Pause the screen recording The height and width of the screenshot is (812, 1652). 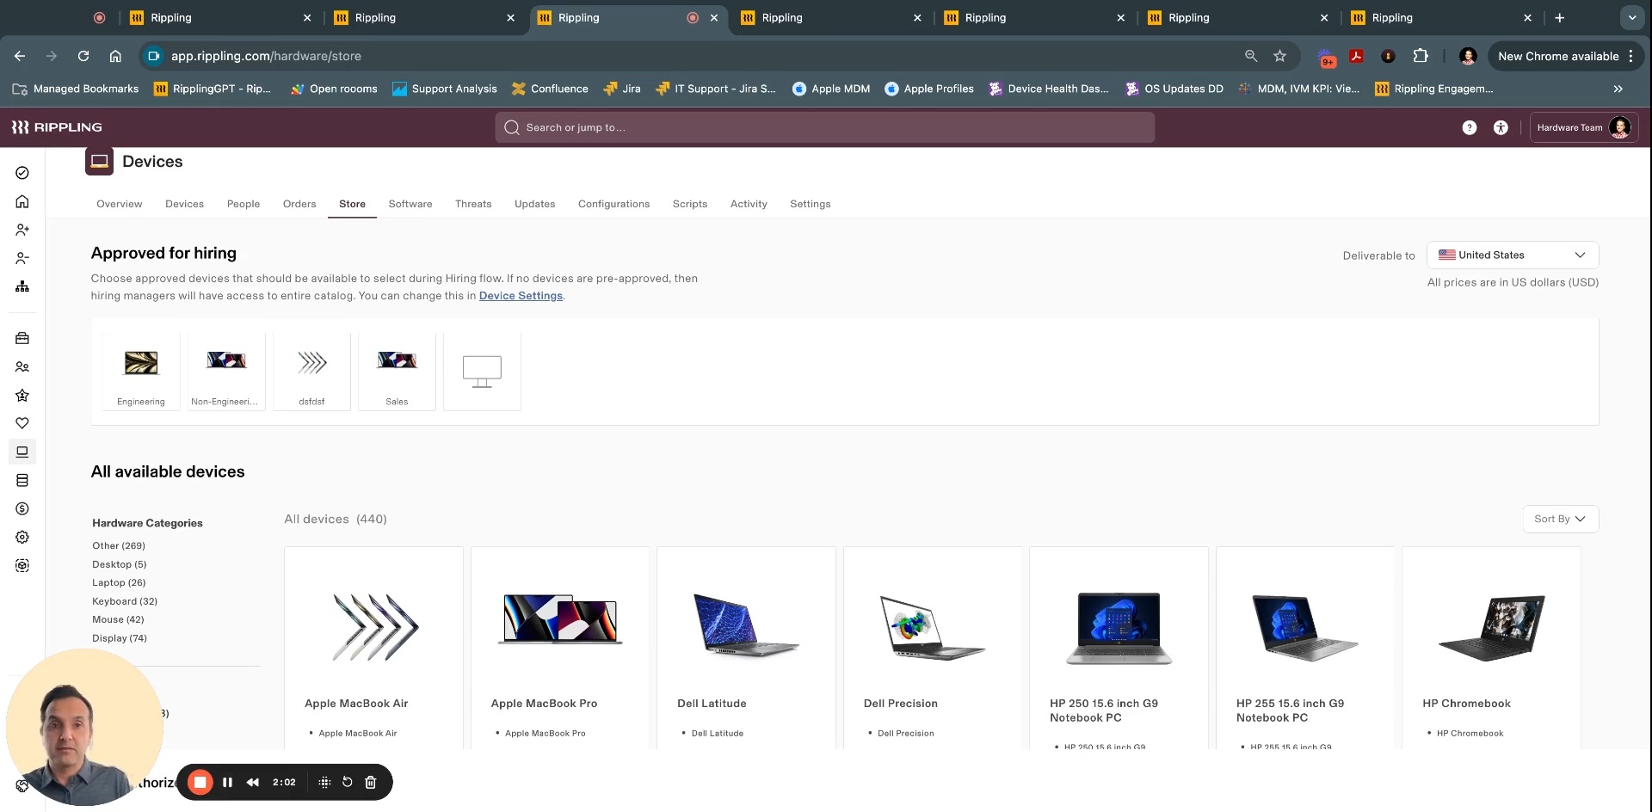click(227, 782)
